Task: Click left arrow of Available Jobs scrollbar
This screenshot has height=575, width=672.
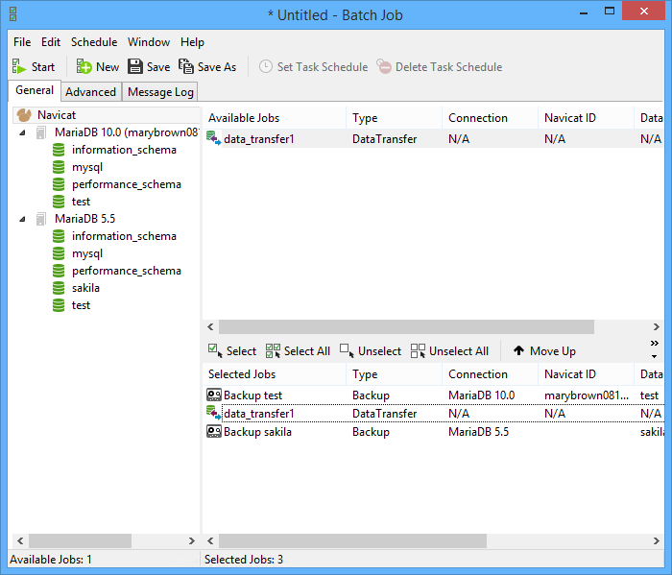Action: coord(210,327)
